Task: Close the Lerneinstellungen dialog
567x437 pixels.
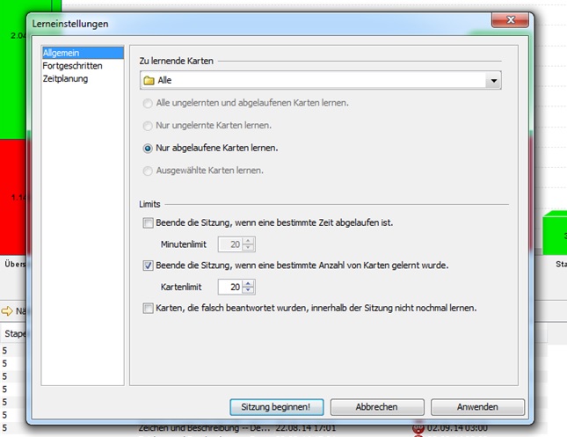Action: (x=510, y=20)
